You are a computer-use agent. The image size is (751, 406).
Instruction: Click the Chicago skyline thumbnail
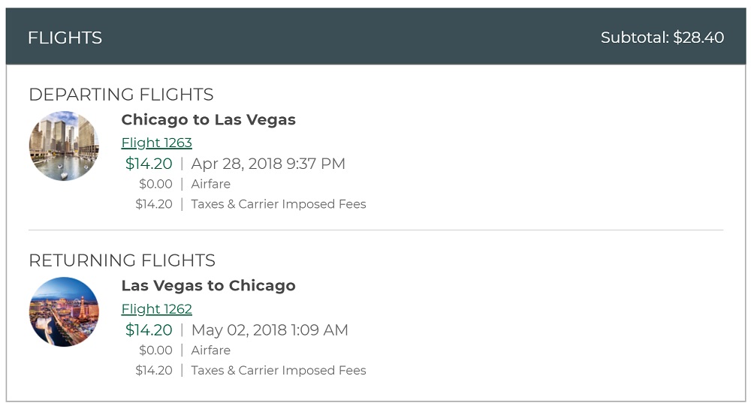tap(64, 146)
